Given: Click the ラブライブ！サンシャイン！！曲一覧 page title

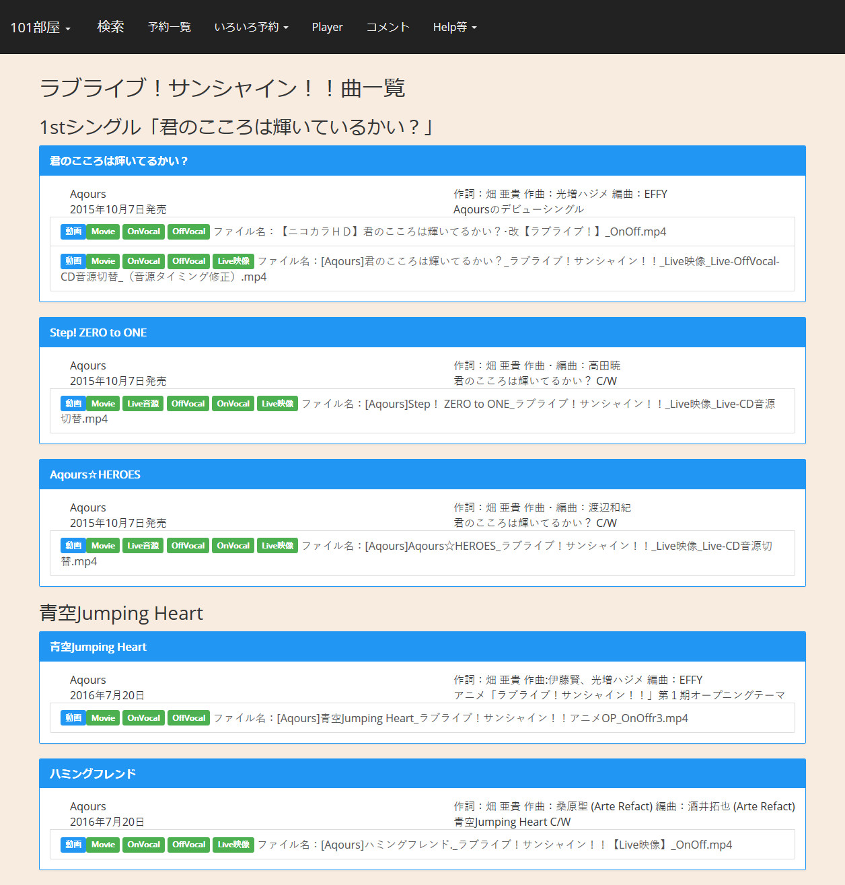Looking at the screenshot, I should pyautogui.click(x=223, y=88).
